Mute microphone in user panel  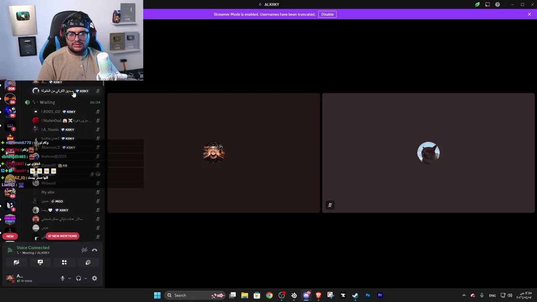tap(63, 278)
